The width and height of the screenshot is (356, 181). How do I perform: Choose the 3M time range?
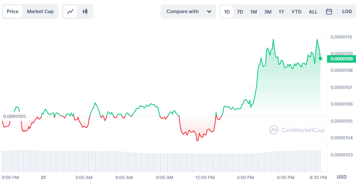(267, 12)
